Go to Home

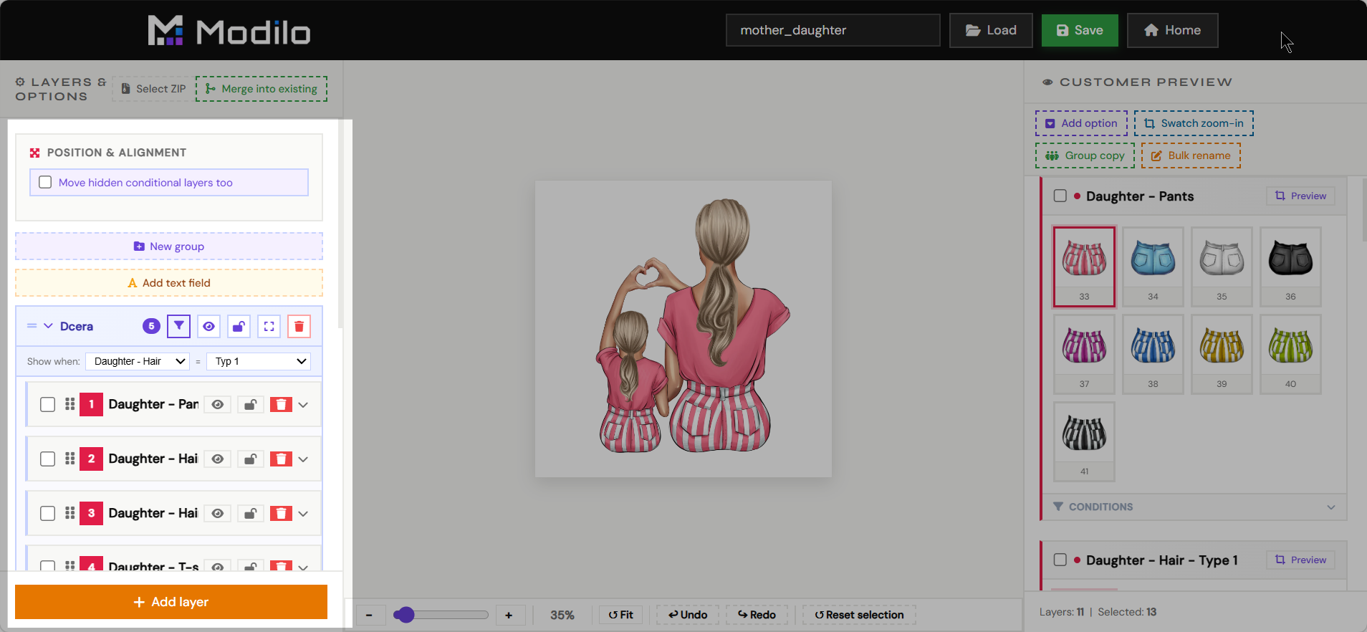coord(1173,30)
